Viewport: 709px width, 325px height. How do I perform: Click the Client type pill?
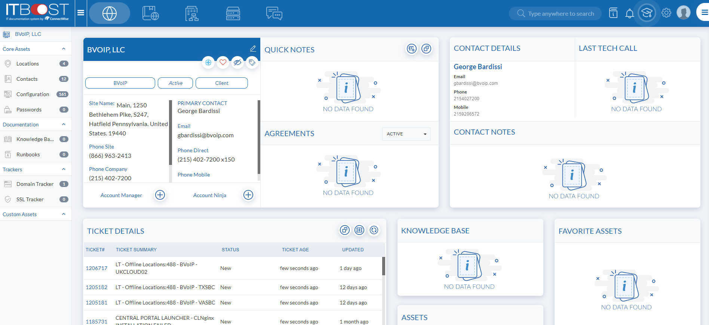pos(222,83)
